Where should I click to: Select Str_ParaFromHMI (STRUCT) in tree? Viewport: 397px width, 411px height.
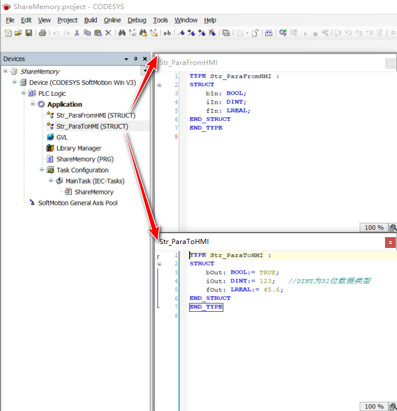[96, 115]
